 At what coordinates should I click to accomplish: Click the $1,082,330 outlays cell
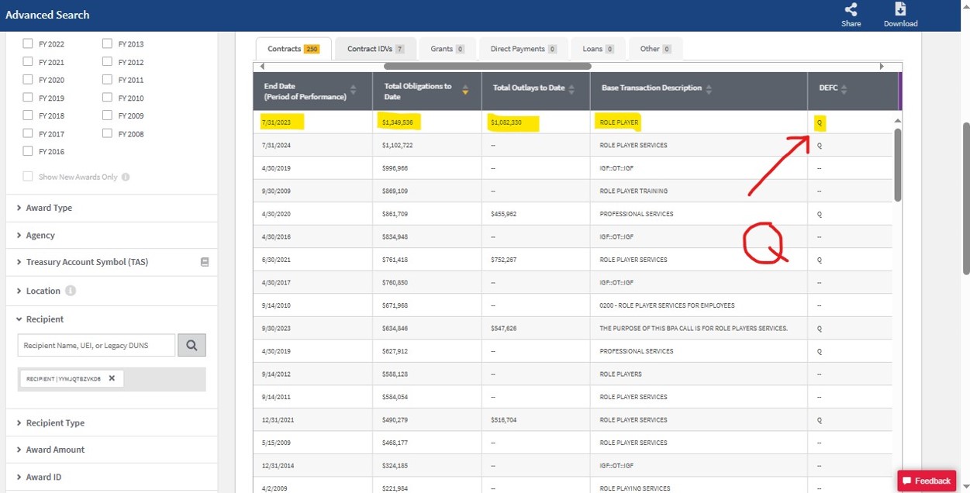pyautogui.click(x=536, y=122)
